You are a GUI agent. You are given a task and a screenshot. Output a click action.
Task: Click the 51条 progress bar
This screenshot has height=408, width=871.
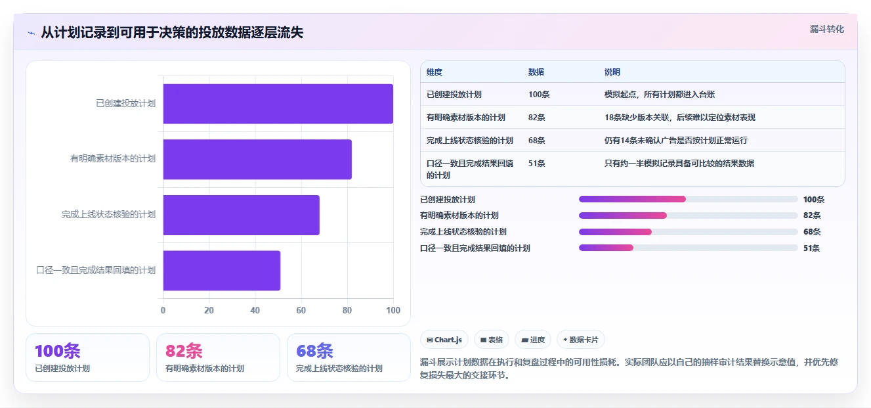pyautogui.click(x=689, y=248)
